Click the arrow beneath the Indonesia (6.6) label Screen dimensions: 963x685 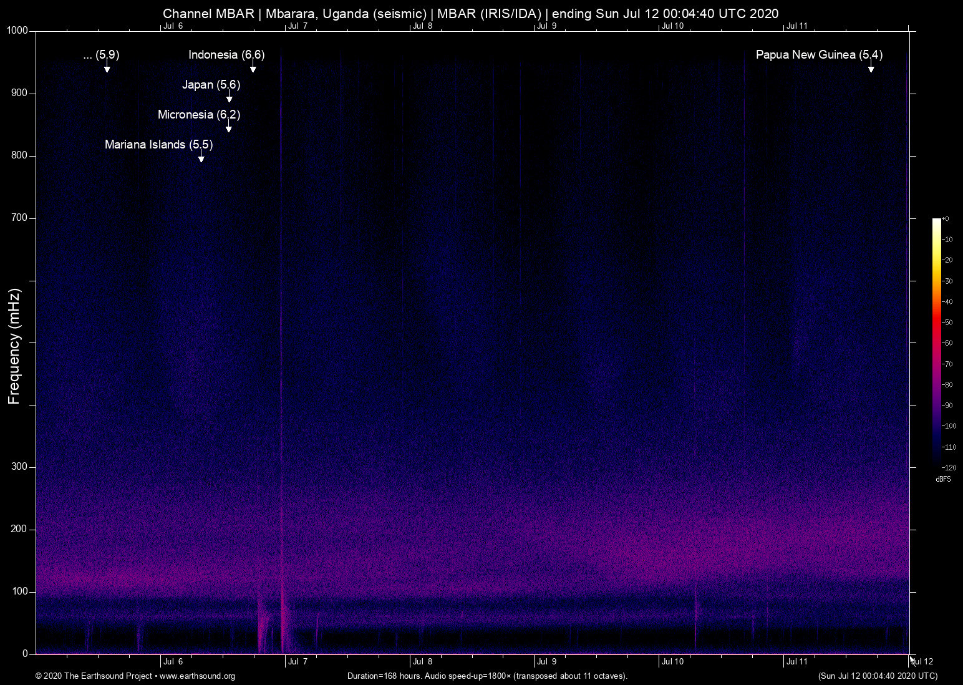point(253,67)
